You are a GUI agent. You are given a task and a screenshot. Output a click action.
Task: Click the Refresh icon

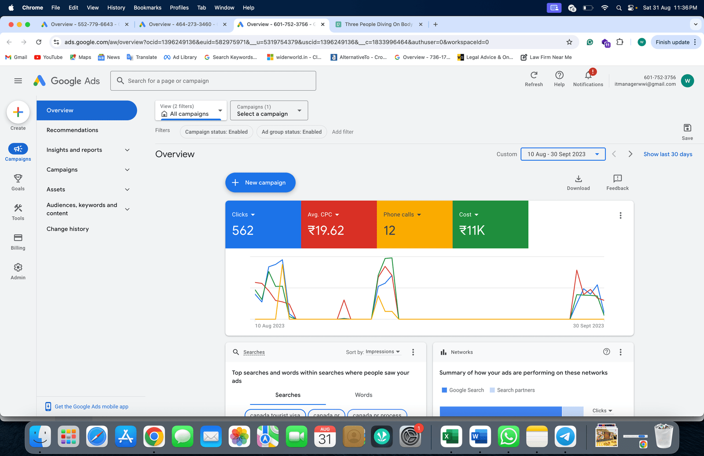point(534,75)
